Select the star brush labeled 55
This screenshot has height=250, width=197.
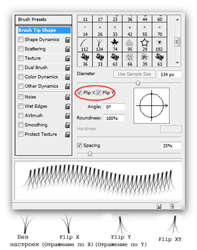coord(144,30)
